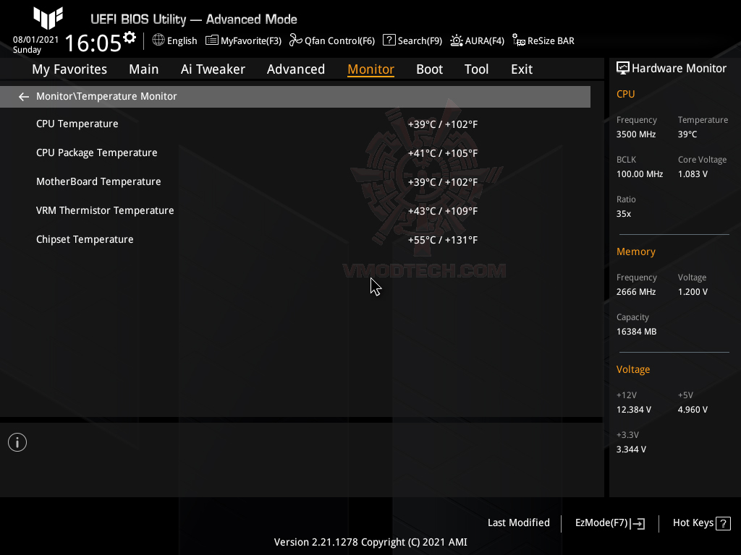The image size is (741, 555).
Task: Select the Monitor tab
Action: click(370, 69)
